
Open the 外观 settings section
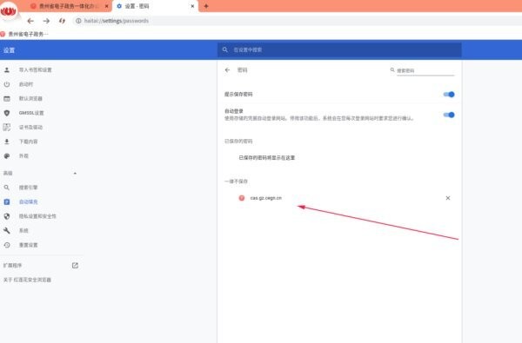pyautogui.click(x=23, y=156)
